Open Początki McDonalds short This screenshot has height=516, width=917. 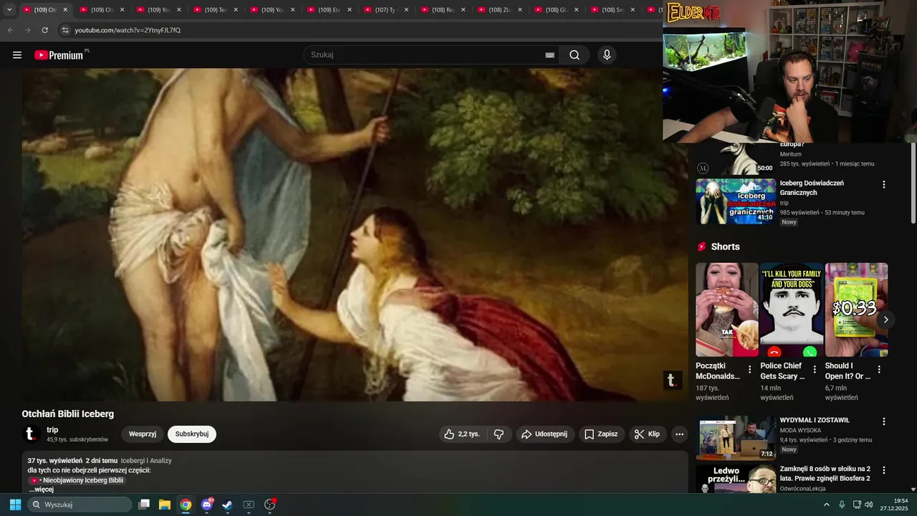726,310
